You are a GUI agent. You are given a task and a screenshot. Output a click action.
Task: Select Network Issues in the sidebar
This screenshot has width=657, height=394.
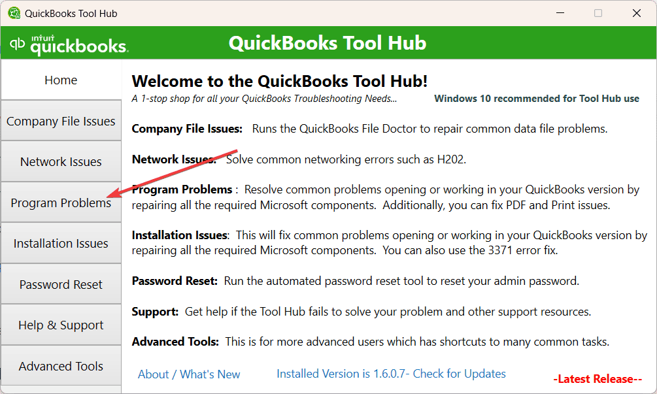[x=61, y=161]
